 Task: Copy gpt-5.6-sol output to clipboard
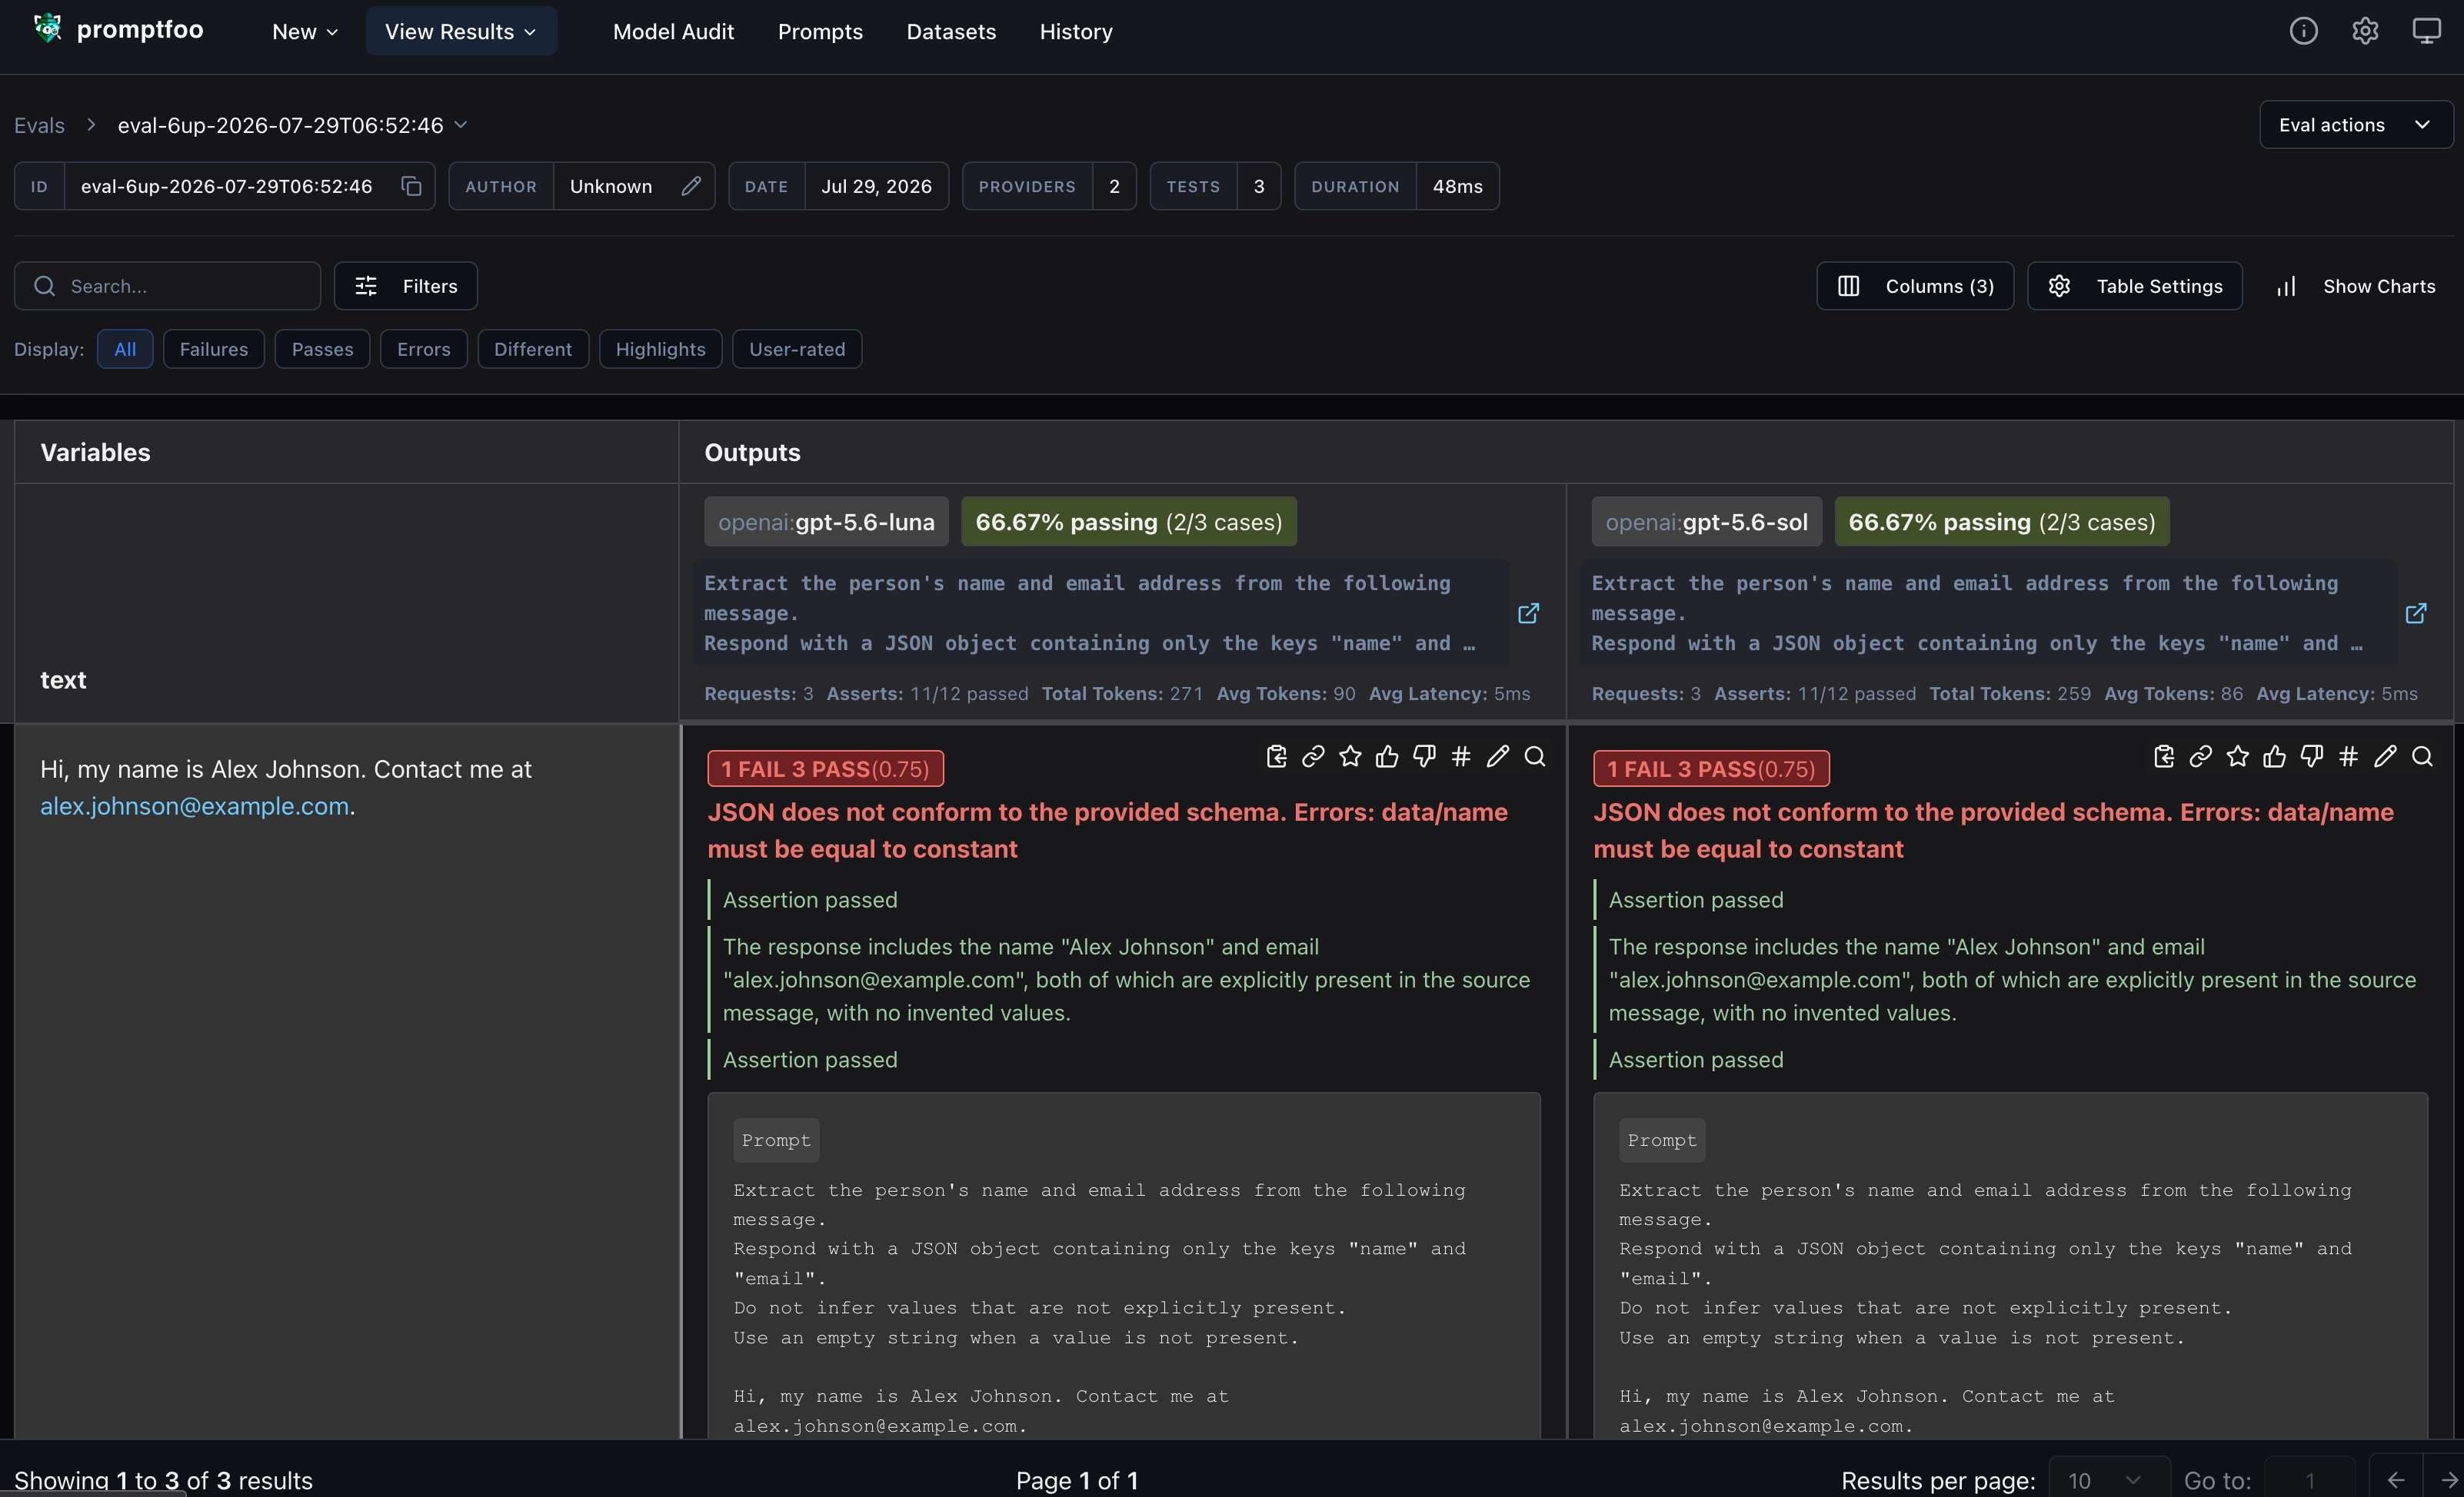[2164, 756]
